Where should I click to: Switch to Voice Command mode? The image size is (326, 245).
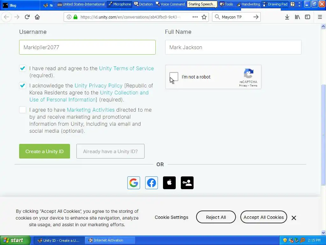coord(170,4)
